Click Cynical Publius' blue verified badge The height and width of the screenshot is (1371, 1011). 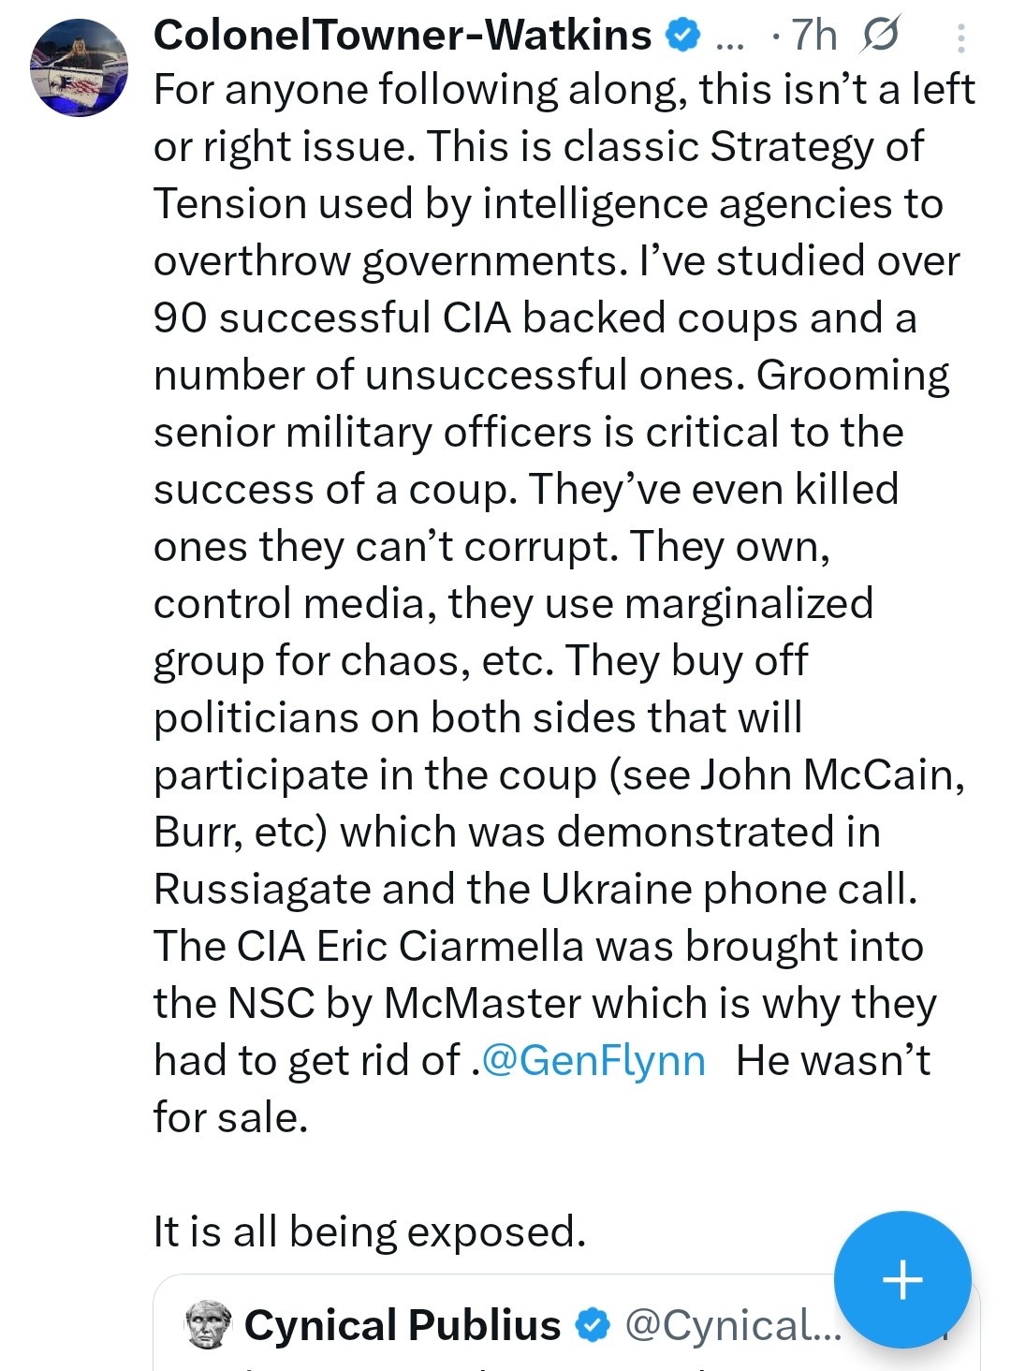[x=592, y=1325]
